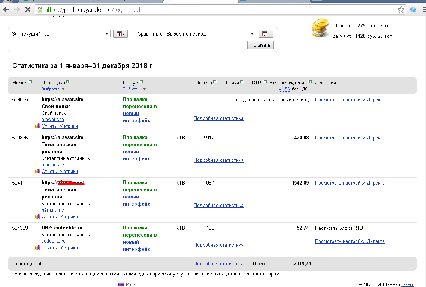Open calendar picker next to текущий год
This screenshot has width=426, height=287.
[120, 34]
